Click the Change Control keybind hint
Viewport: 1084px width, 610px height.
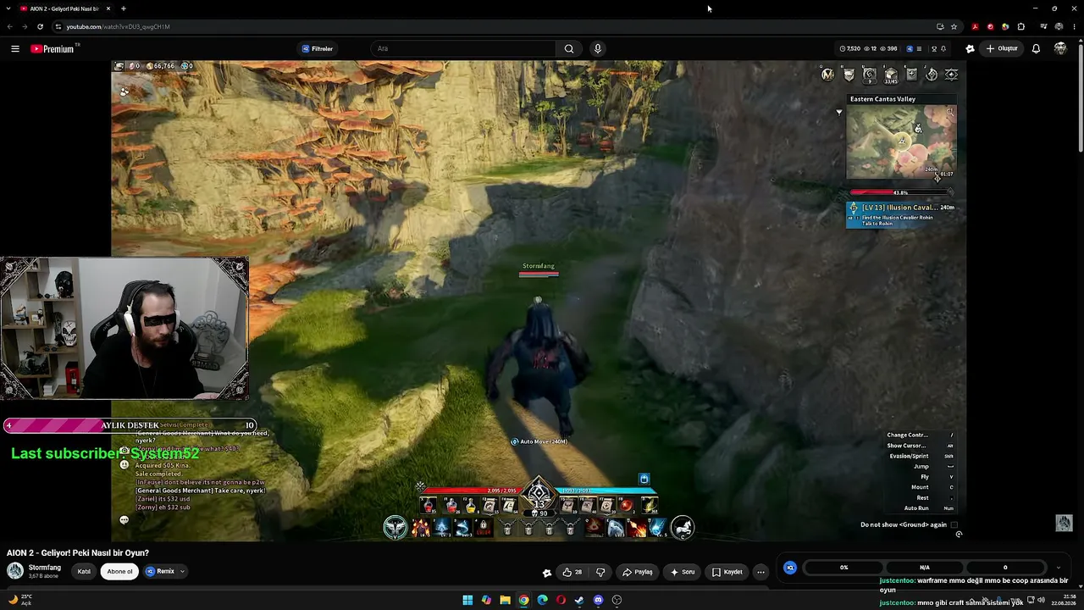pyautogui.click(x=921, y=435)
